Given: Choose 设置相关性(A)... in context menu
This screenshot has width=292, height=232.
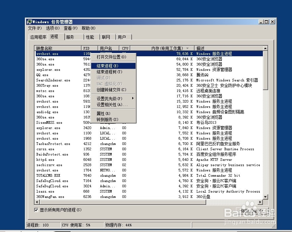Looking at the screenshot, I should pyautogui.click(x=113, y=105).
